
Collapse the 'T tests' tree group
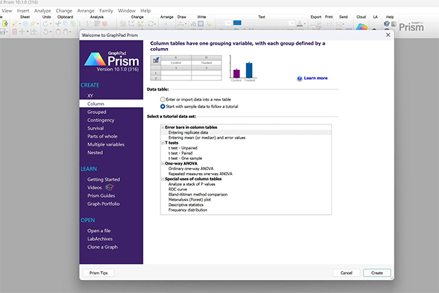pyautogui.click(x=163, y=143)
